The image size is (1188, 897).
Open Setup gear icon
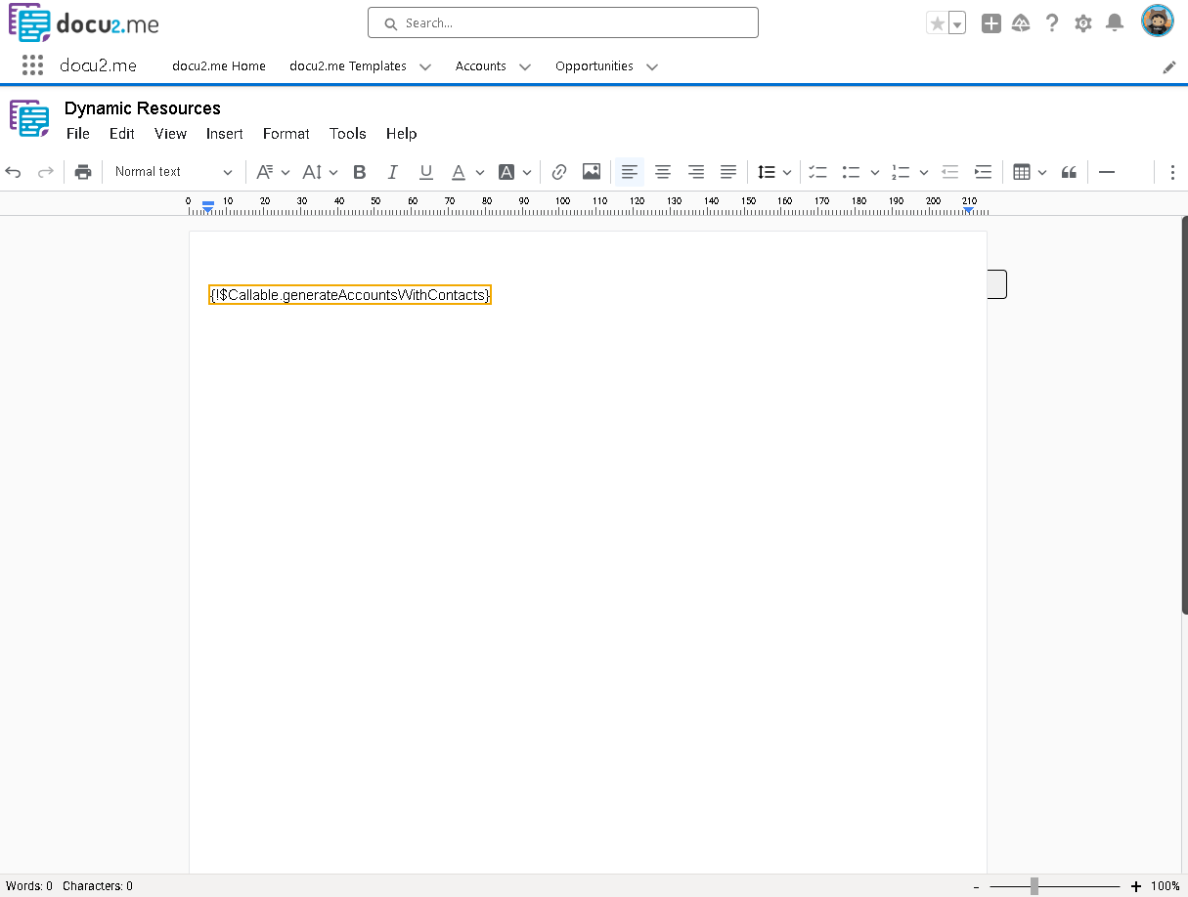1083,23
